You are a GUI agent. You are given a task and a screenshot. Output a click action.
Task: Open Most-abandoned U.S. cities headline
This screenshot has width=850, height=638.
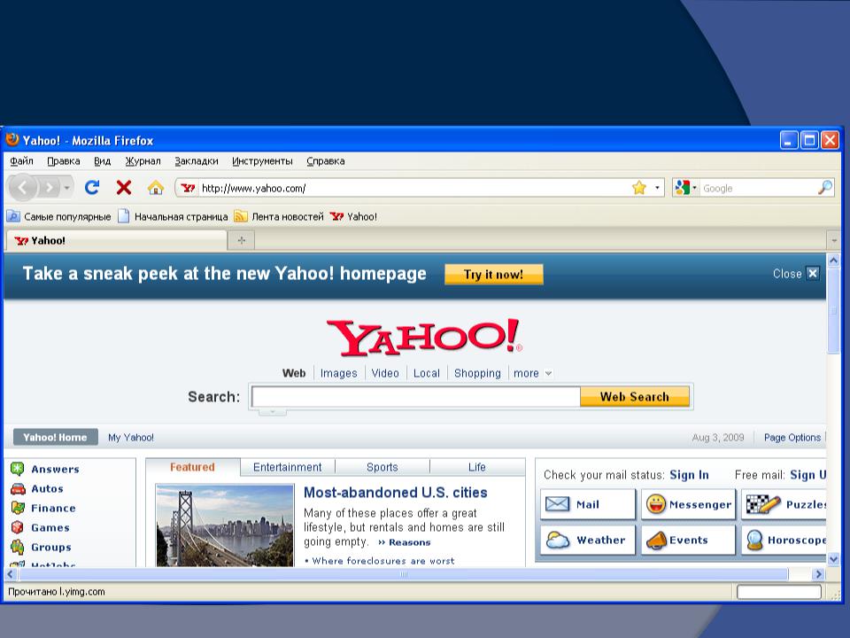pos(395,493)
